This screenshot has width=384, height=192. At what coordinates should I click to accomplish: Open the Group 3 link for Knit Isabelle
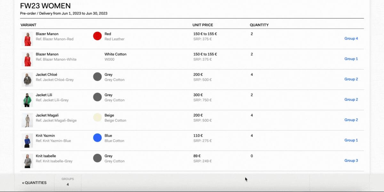pyautogui.click(x=351, y=161)
